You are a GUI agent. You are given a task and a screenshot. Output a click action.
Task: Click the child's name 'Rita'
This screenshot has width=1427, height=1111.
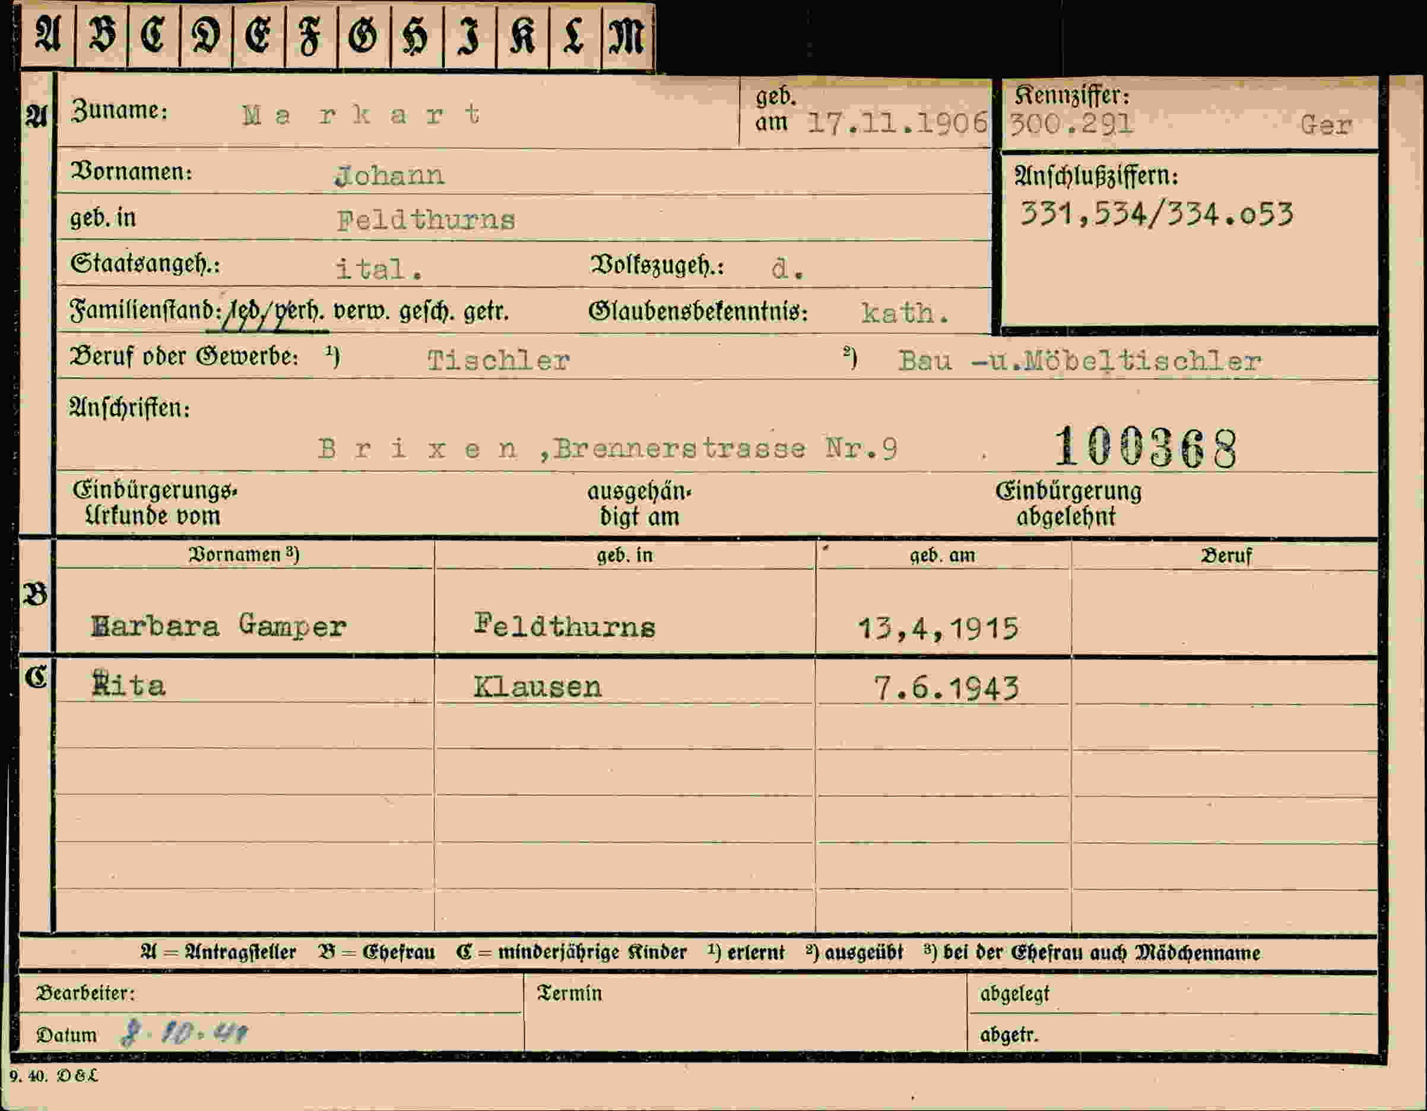(x=128, y=684)
